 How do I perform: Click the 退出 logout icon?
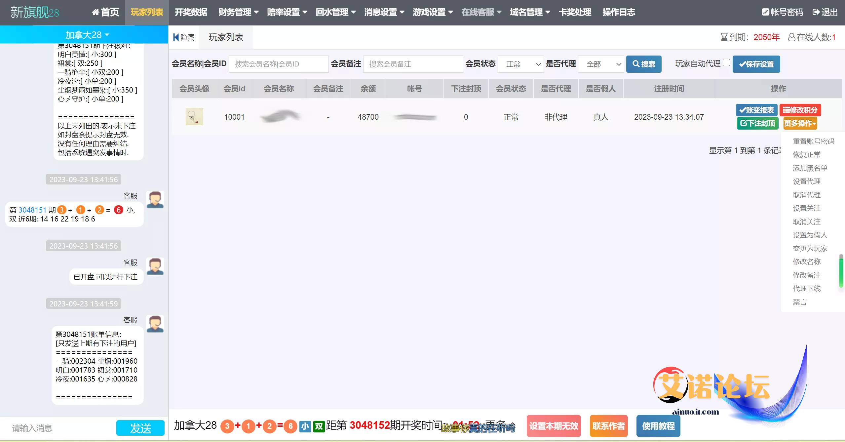[x=816, y=12]
